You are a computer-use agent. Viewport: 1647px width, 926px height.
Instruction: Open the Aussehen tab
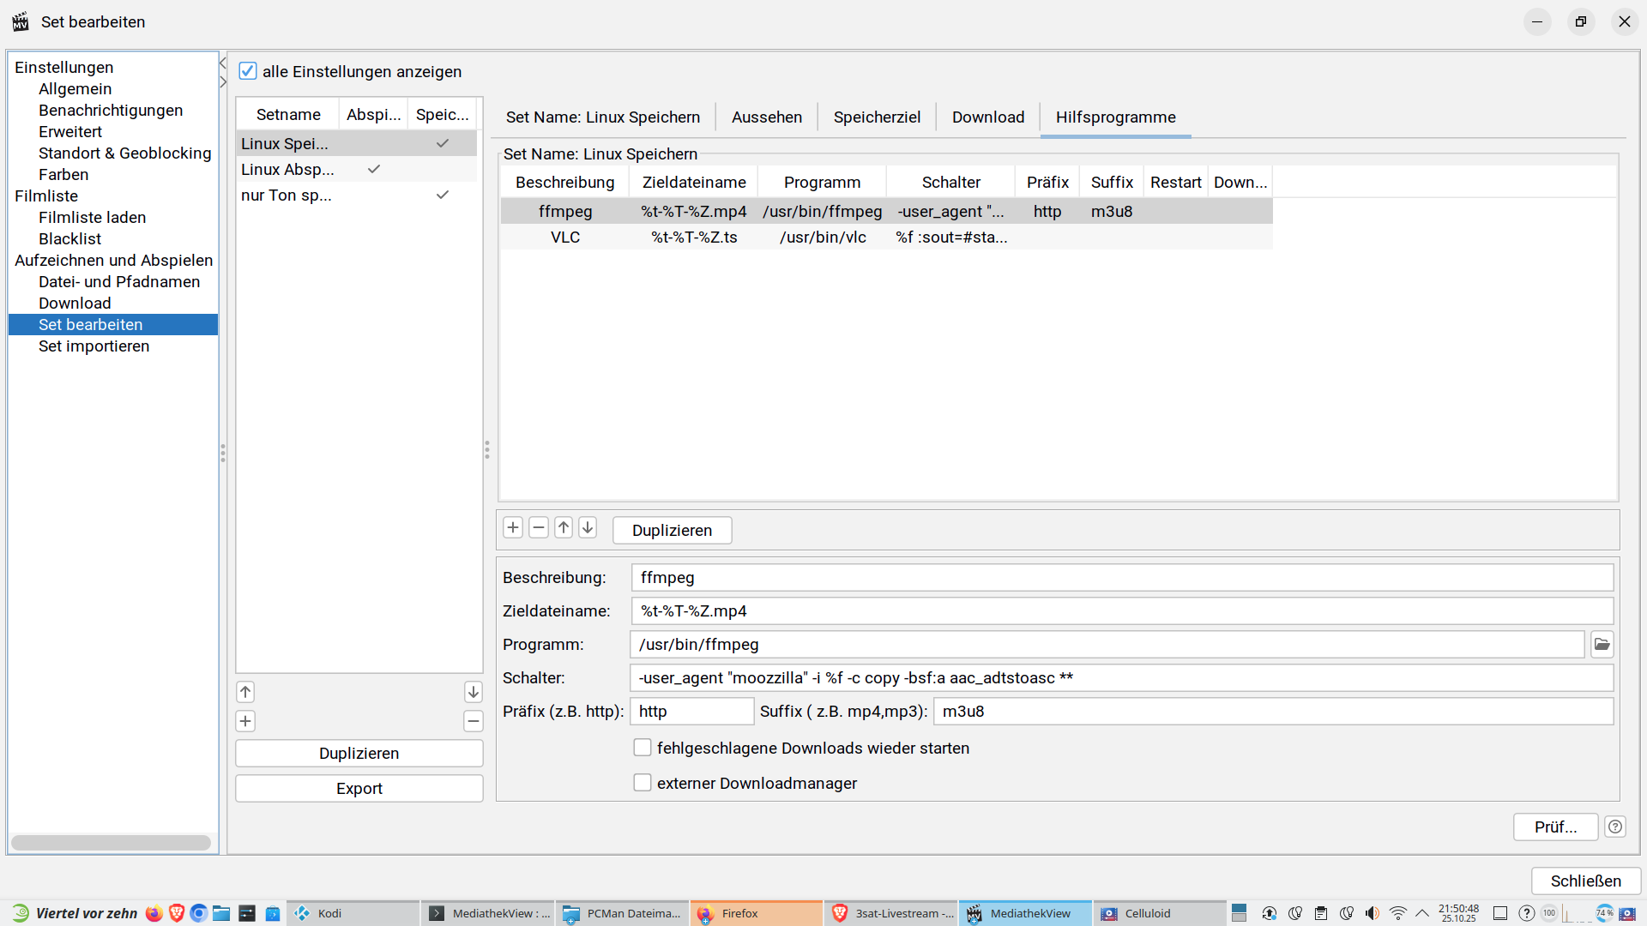pos(767,117)
